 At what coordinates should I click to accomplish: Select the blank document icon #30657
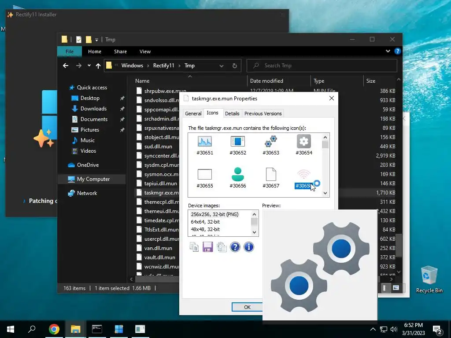click(x=271, y=178)
